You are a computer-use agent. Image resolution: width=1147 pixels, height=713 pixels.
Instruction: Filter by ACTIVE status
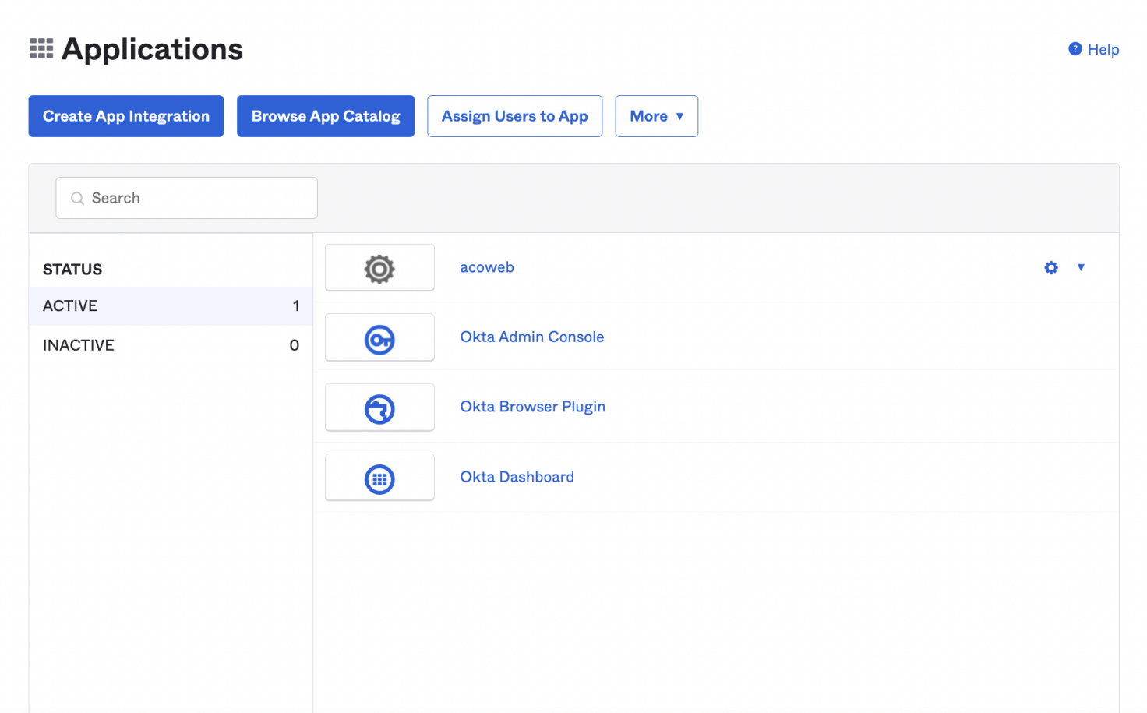(171, 306)
